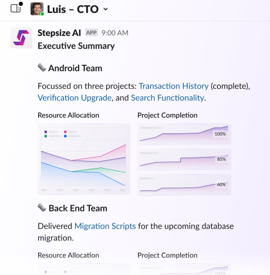This screenshot has width=270, height=275.
Task: Open the Luis – CTO dropdown chevron
Action: click(106, 9)
